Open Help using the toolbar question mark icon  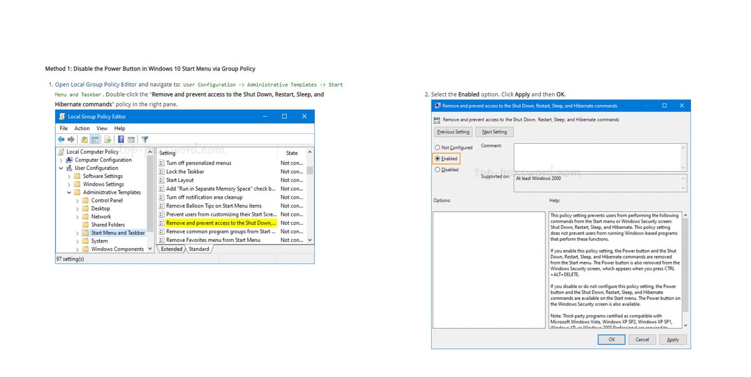(x=121, y=139)
